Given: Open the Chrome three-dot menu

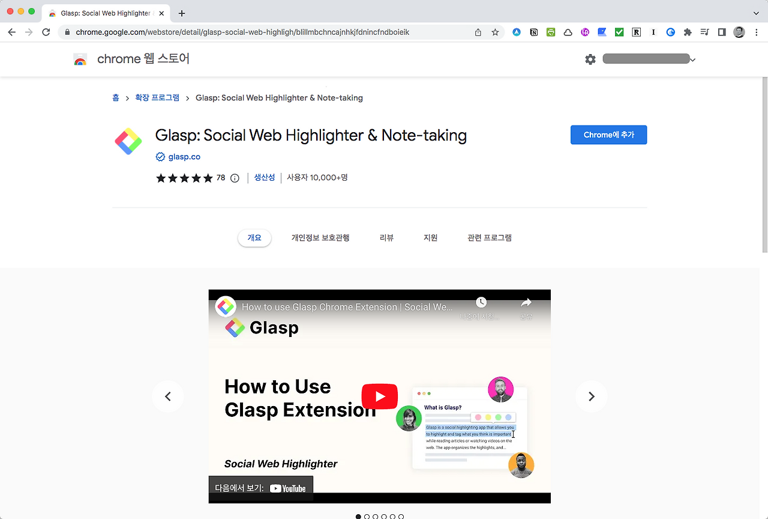Looking at the screenshot, I should pyautogui.click(x=757, y=32).
